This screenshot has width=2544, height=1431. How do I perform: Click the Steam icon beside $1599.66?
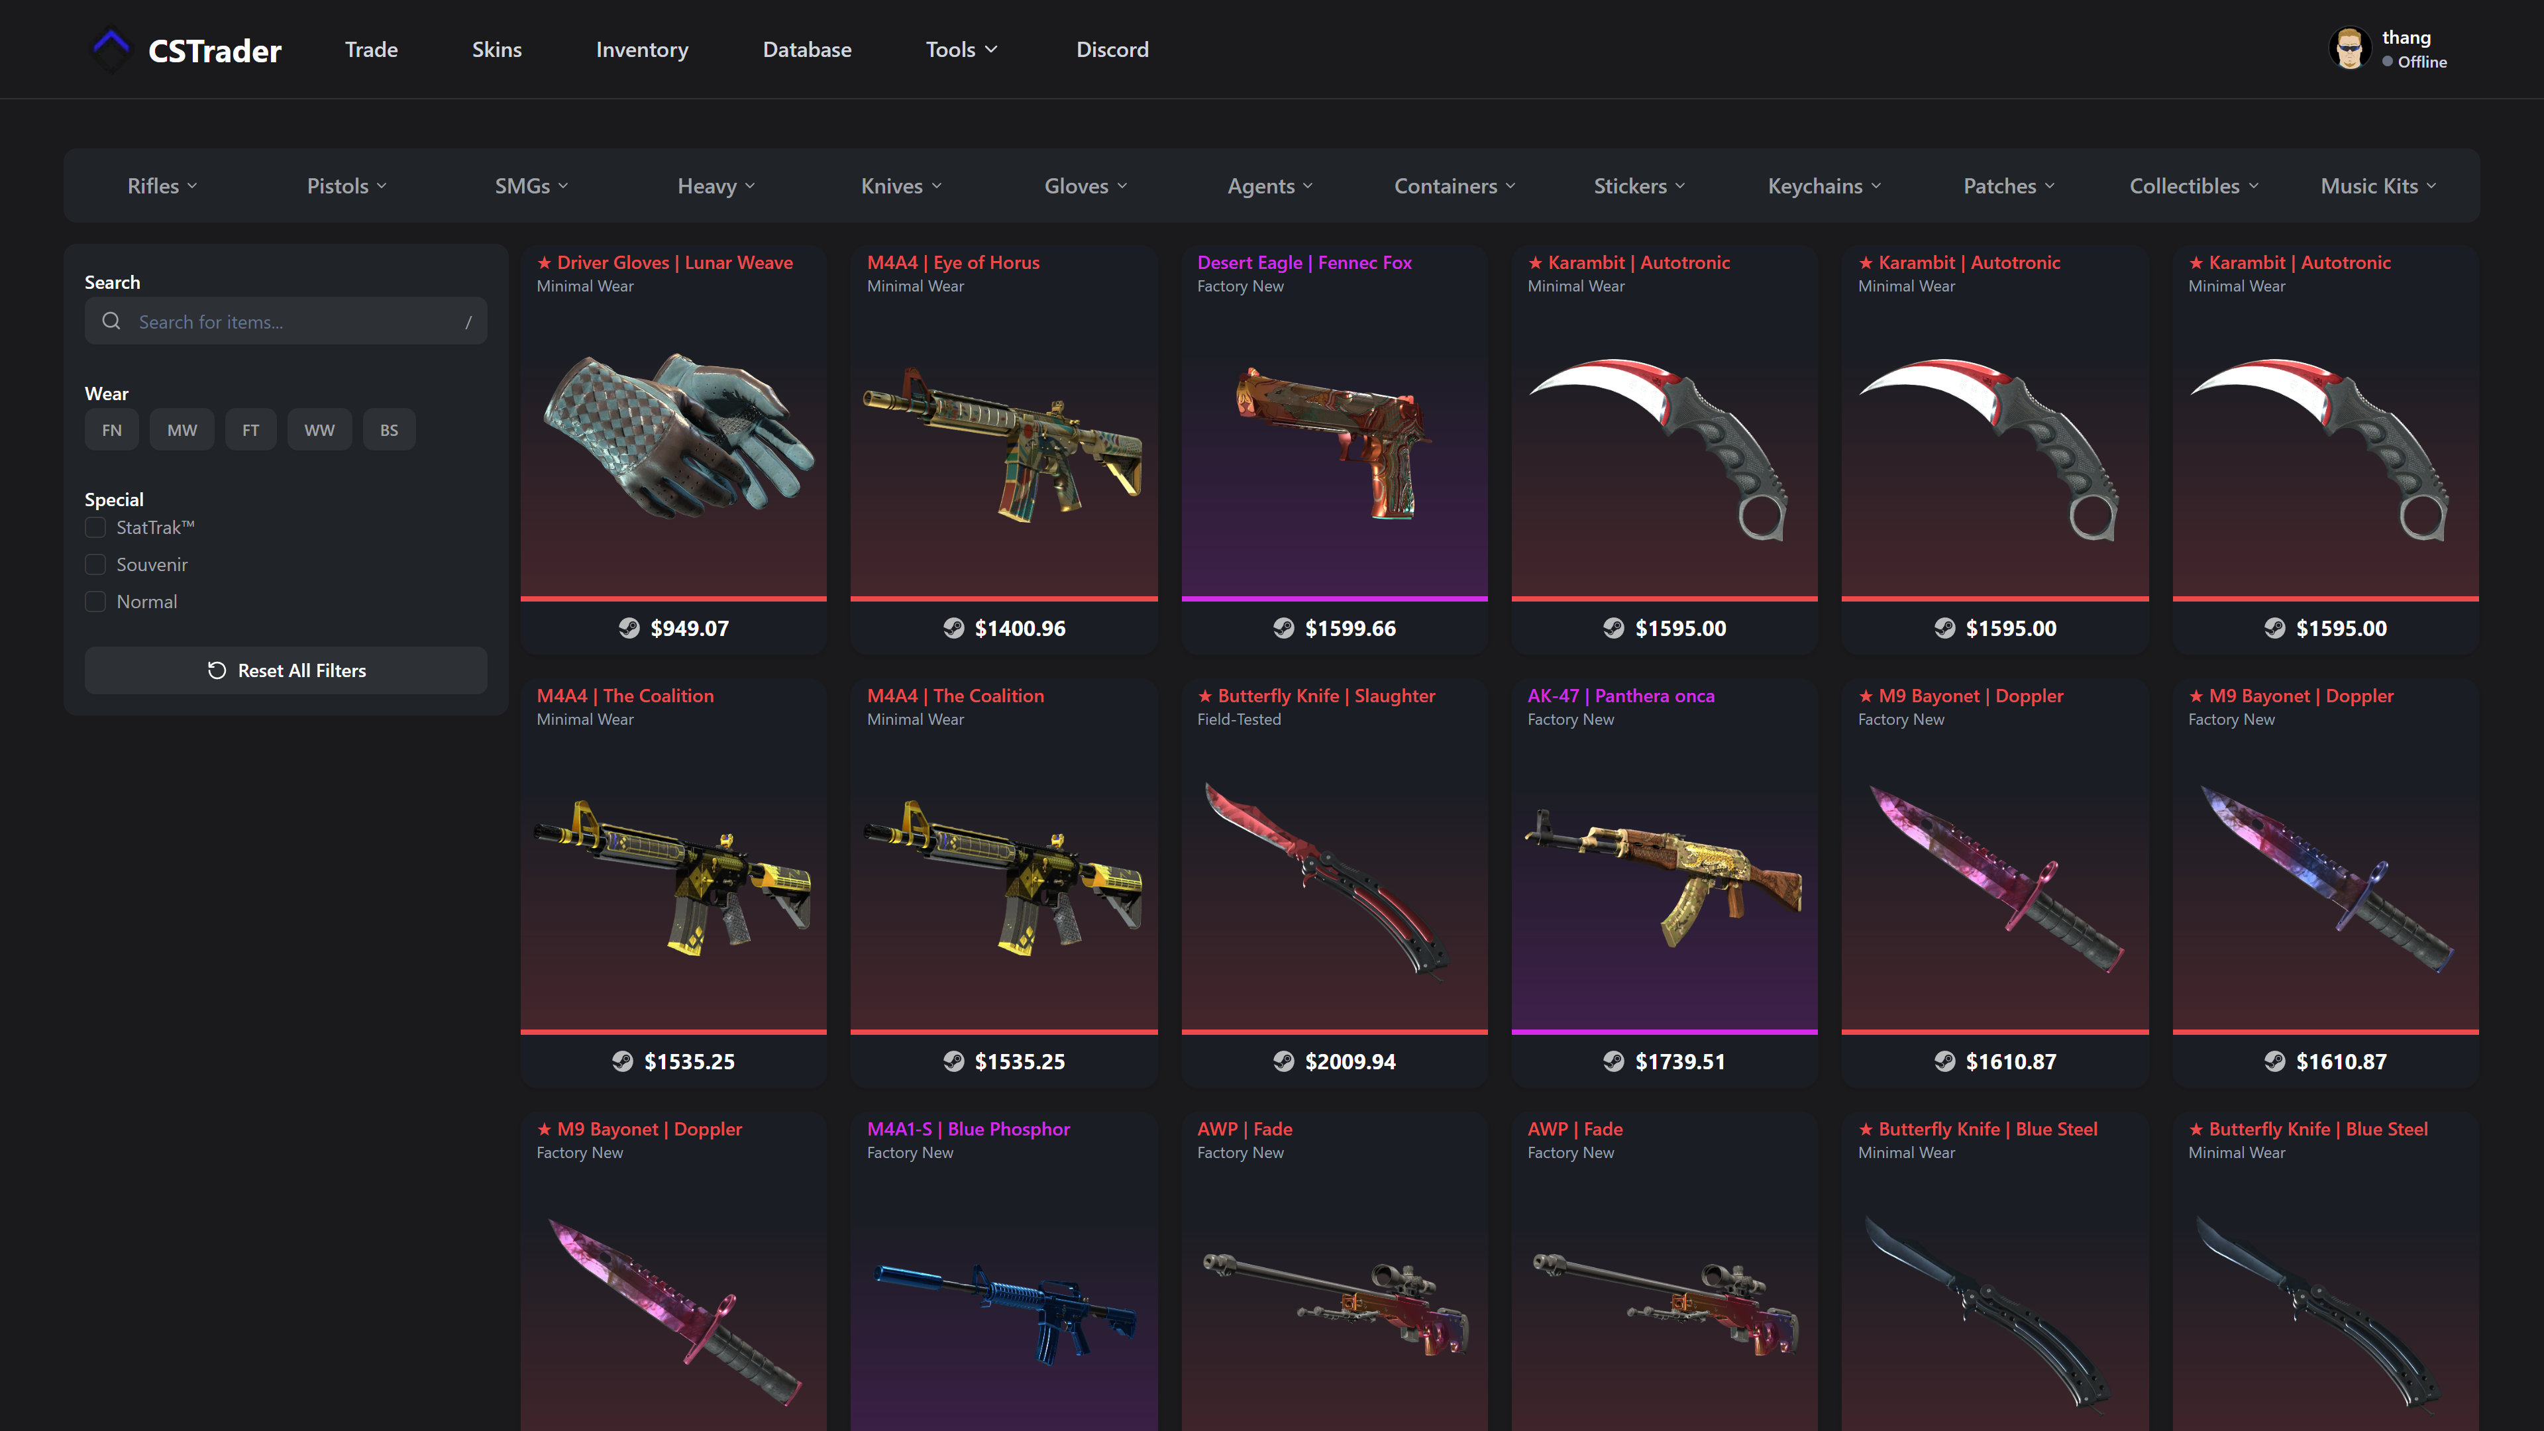coord(1283,628)
